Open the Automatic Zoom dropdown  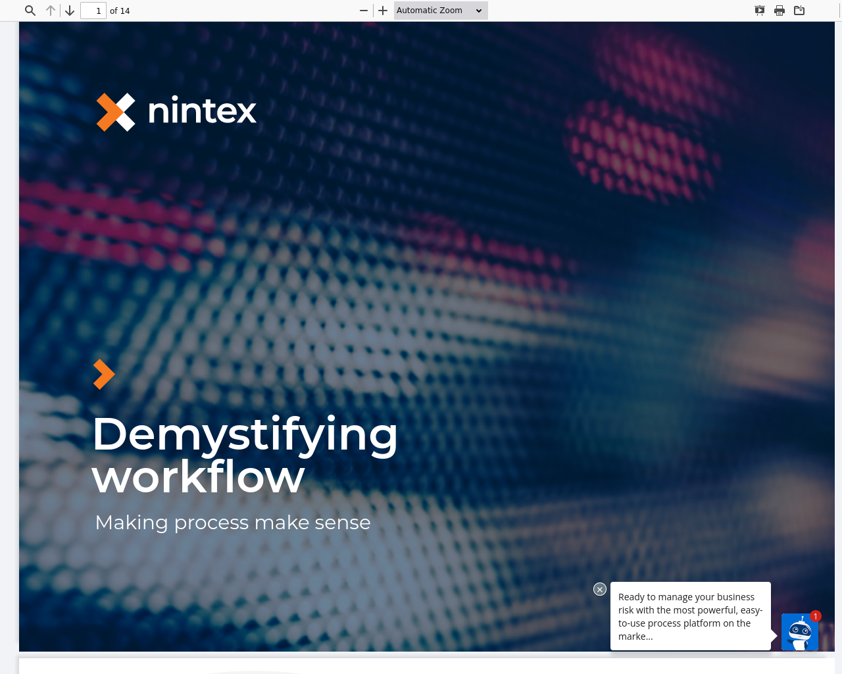point(441,11)
